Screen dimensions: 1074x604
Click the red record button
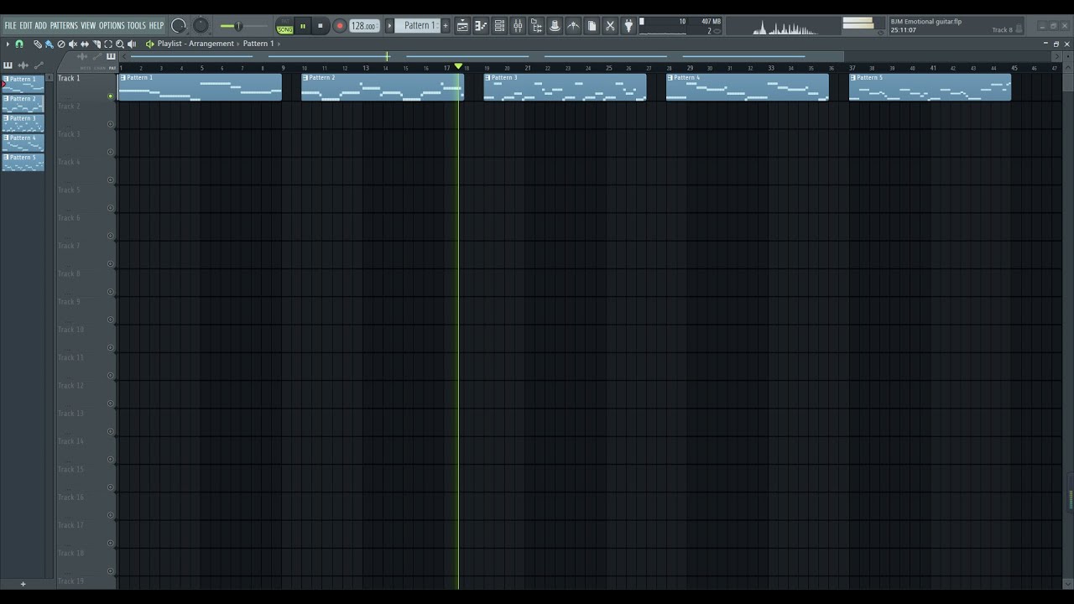340,26
